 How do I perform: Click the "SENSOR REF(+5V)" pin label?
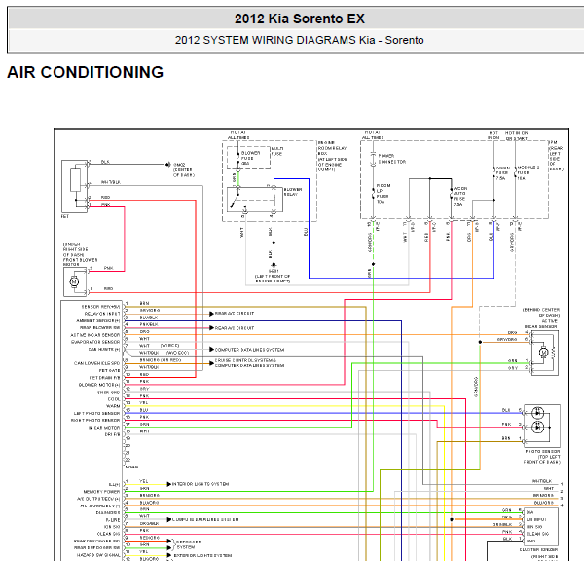coord(100,307)
